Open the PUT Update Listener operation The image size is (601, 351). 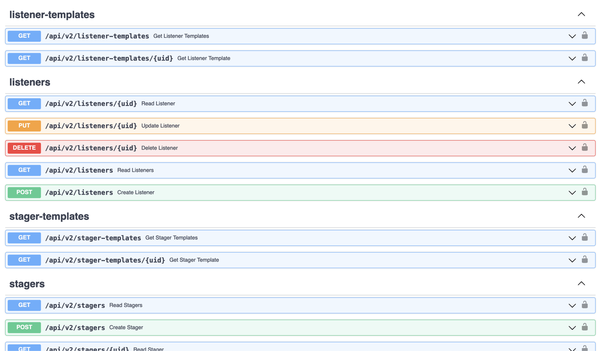coord(24,126)
